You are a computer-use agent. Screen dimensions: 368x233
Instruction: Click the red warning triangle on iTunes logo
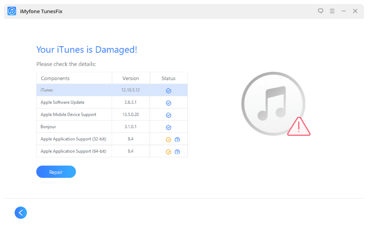click(298, 127)
